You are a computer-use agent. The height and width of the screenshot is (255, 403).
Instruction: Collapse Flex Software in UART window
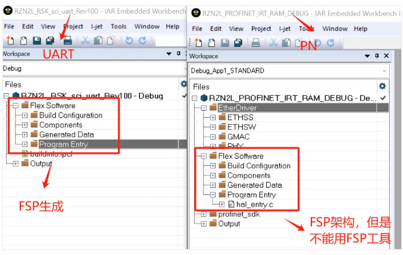[x=15, y=106]
